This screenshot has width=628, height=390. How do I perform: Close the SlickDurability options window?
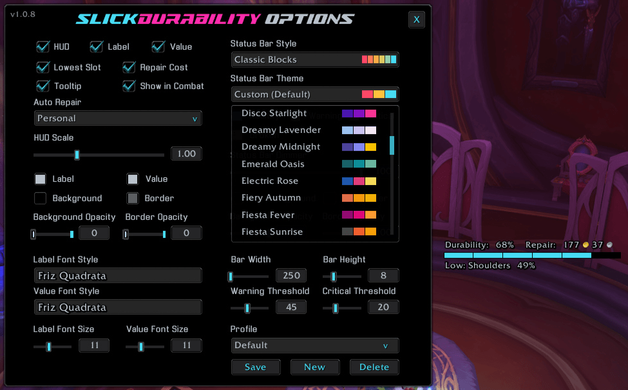[417, 19]
